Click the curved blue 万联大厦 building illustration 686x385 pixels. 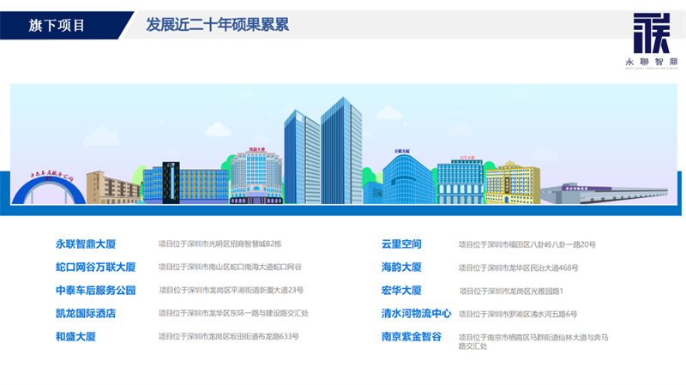click(408, 178)
